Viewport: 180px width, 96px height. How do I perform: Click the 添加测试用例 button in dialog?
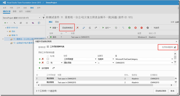(161, 91)
